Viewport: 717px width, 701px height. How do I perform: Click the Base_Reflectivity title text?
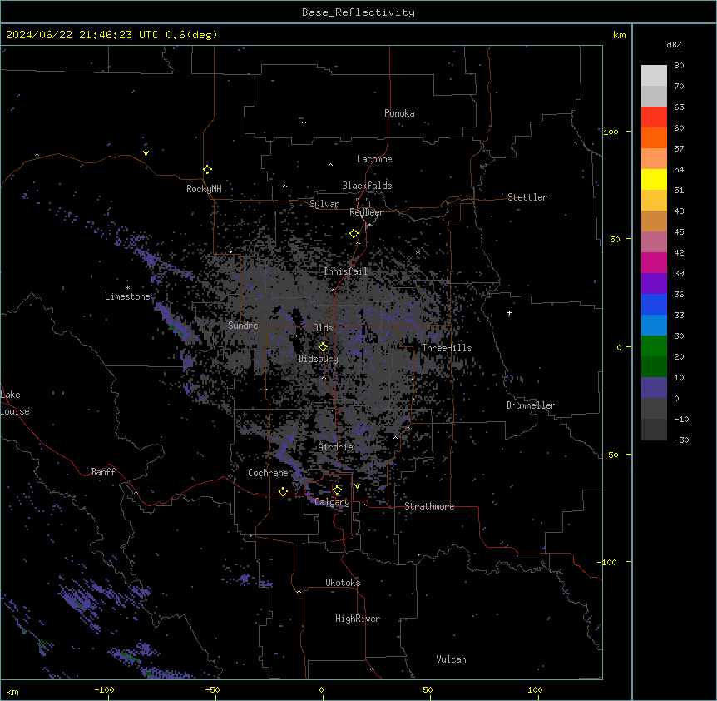tap(358, 12)
